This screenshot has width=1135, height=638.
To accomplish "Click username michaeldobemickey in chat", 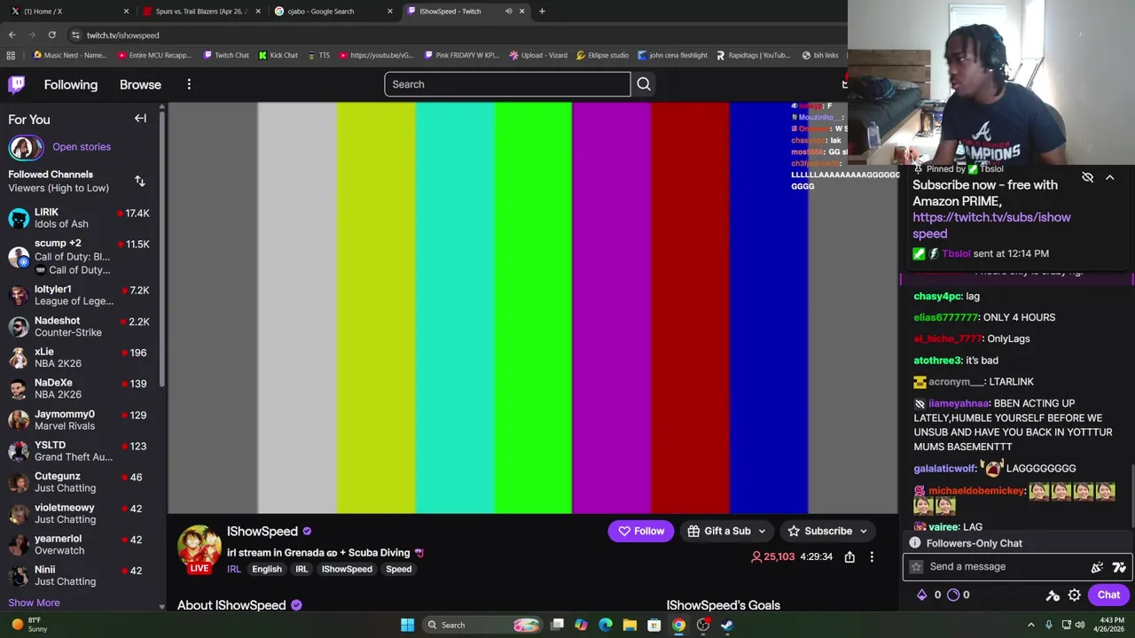I will [x=976, y=490].
